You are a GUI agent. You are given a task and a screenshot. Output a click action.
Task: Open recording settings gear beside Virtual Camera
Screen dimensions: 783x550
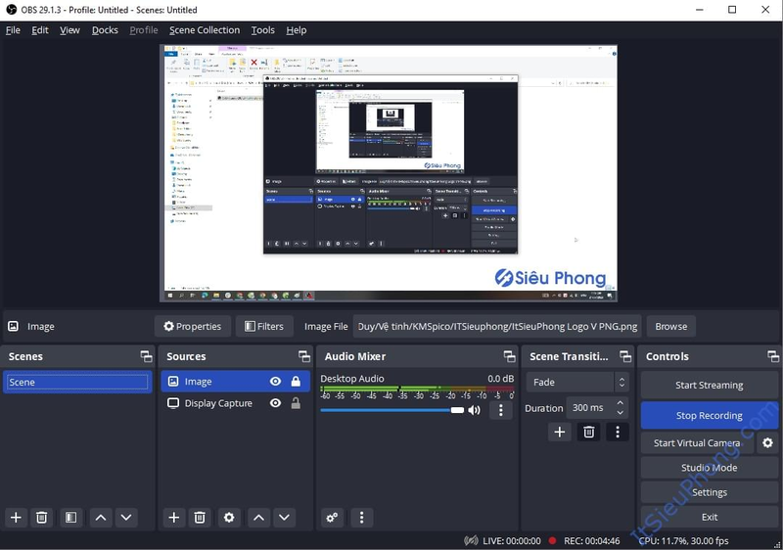click(x=767, y=443)
